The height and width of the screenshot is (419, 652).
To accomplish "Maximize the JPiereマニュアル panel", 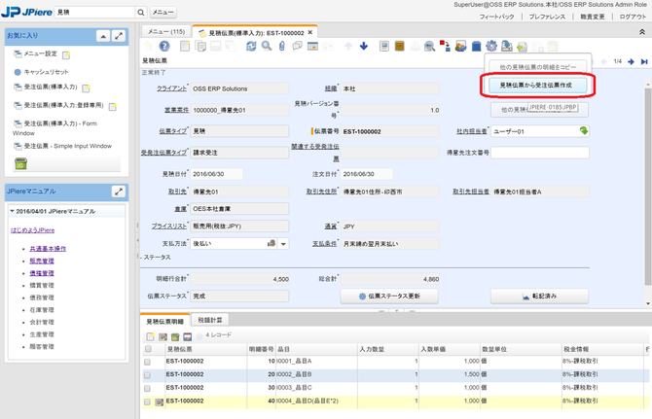I will tap(119, 192).
